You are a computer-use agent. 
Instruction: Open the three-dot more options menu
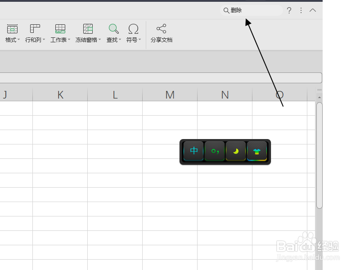[301, 10]
